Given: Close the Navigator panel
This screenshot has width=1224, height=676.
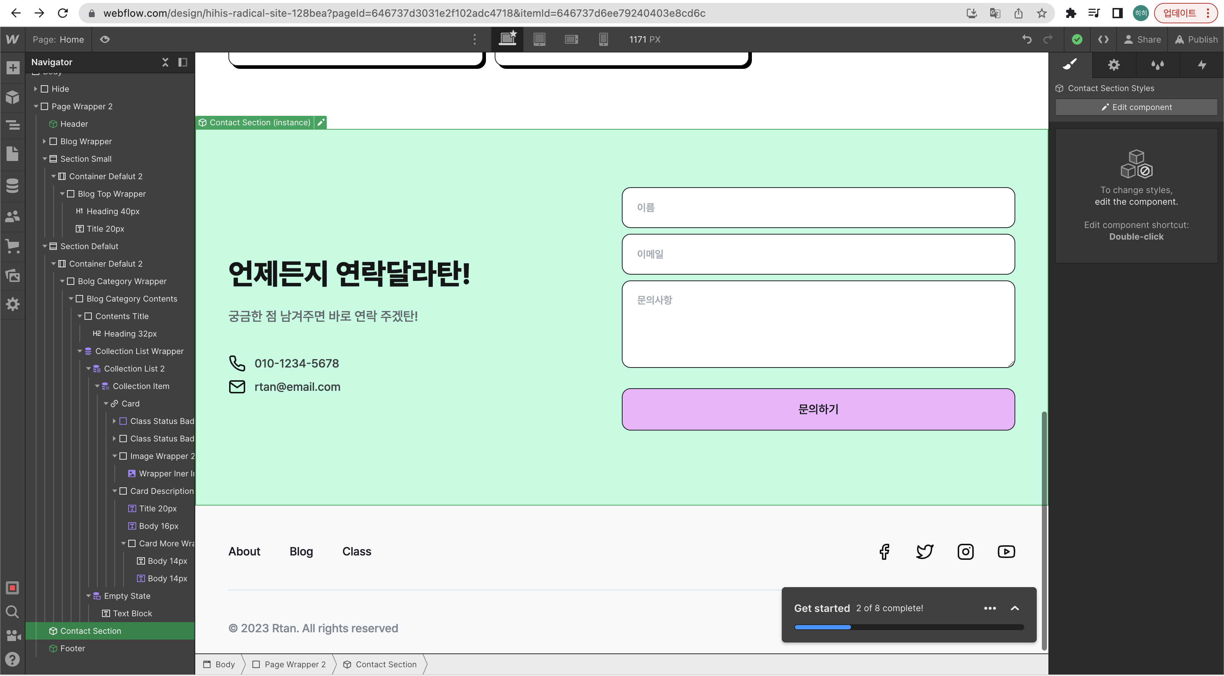Looking at the screenshot, I should click(x=165, y=62).
